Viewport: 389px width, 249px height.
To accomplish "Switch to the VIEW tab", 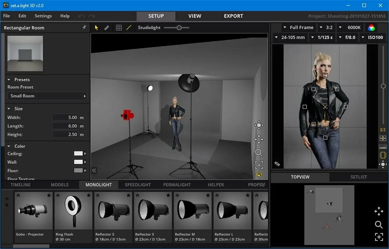I will (x=195, y=16).
